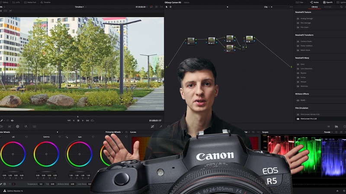The height and width of the screenshot is (194, 346).
Task: Select Warper effect
Action: pos(303,82)
